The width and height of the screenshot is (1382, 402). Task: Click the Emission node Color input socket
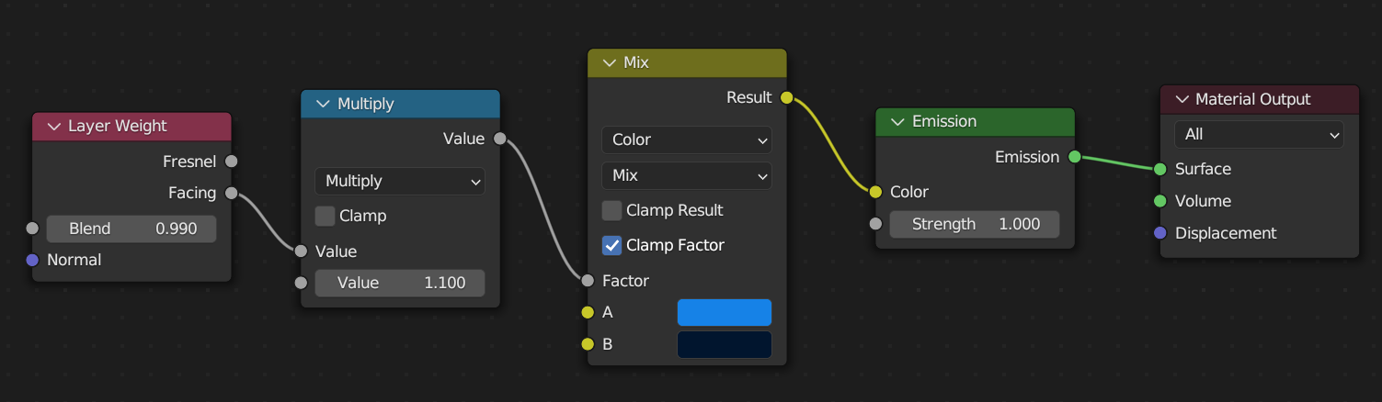pyautogui.click(x=874, y=192)
